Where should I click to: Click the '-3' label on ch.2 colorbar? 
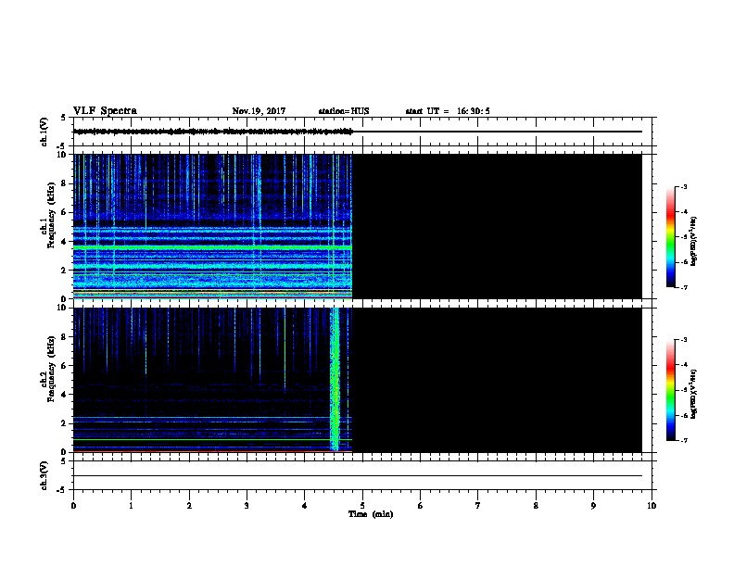click(683, 340)
